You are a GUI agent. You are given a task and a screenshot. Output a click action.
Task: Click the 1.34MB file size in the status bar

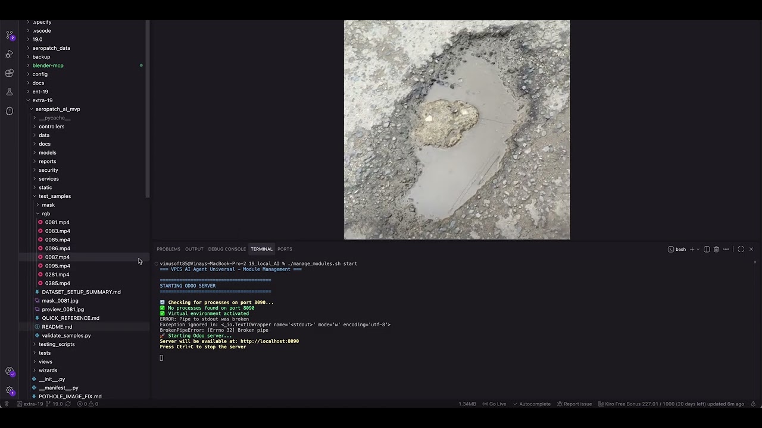pyautogui.click(x=467, y=404)
